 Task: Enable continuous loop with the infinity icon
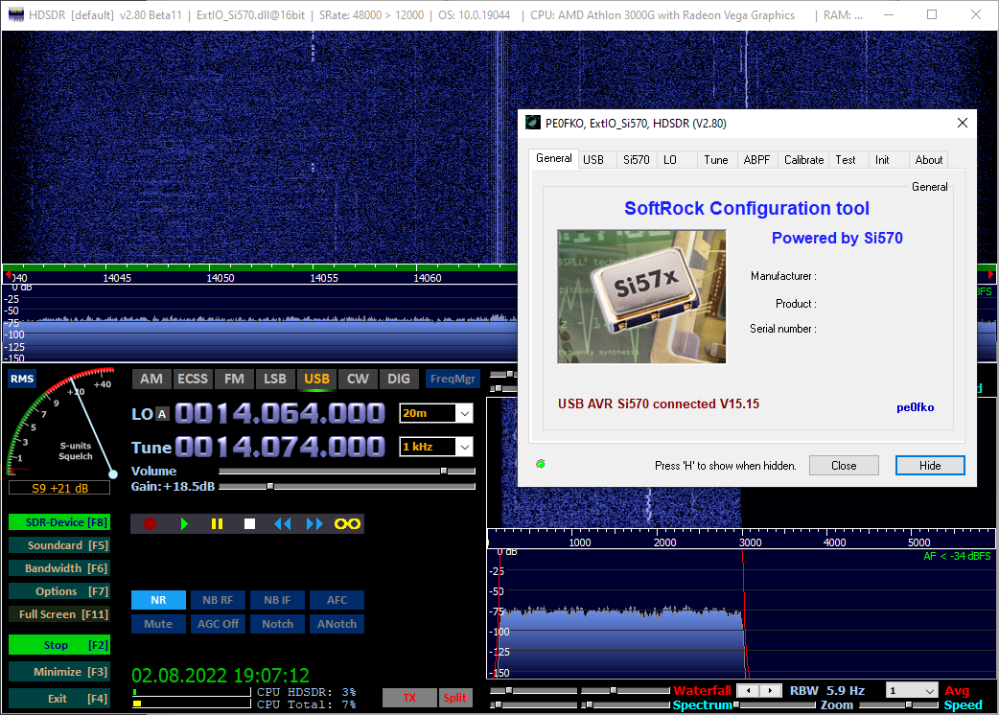(x=346, y=523)
